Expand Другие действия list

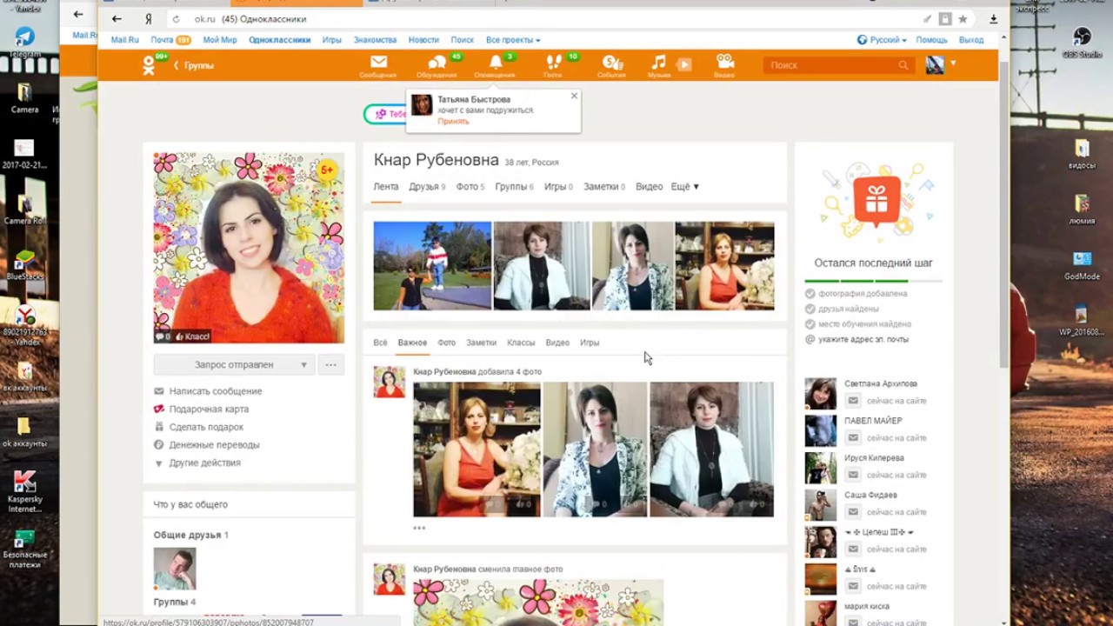tap(204, 463)
